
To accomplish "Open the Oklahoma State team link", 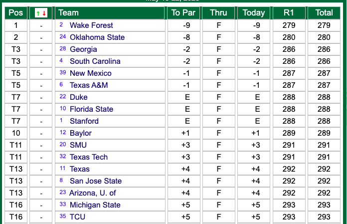I will 97,37.
